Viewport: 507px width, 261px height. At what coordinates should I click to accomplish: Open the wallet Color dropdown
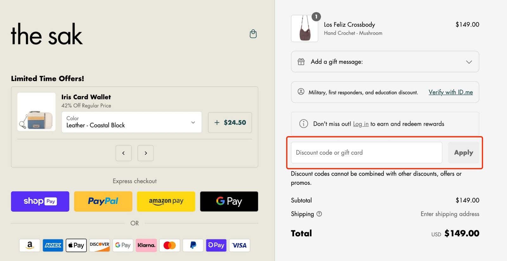pos(132,122)
